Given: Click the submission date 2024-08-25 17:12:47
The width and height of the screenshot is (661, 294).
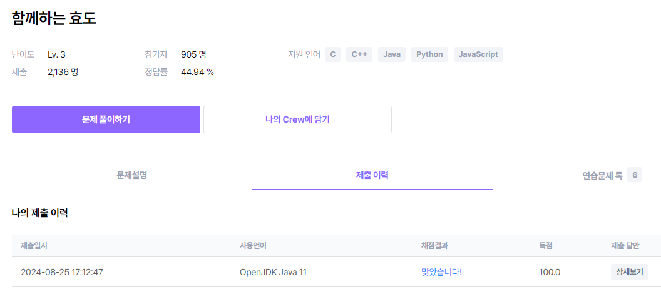Looking at the screenshot, I should [62, 272].
